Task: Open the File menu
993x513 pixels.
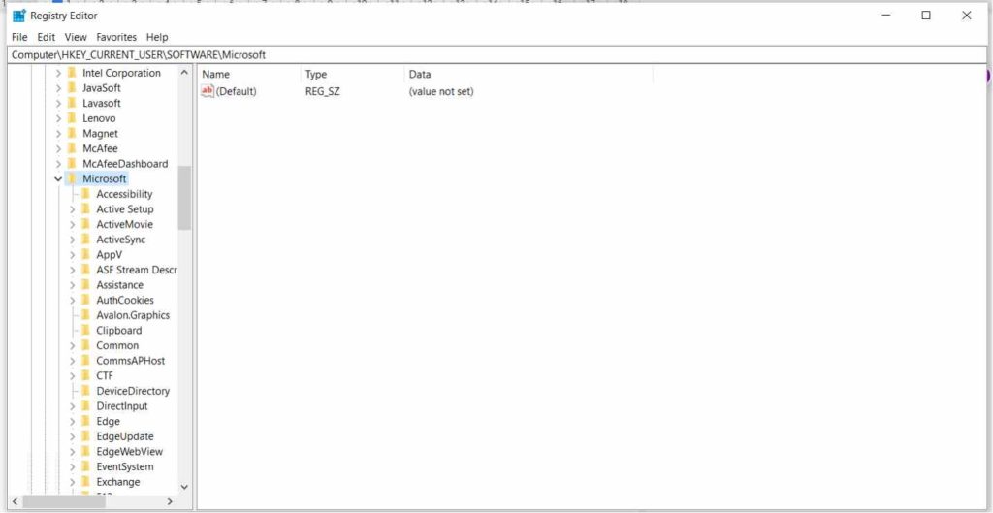Action: (19, 37)
